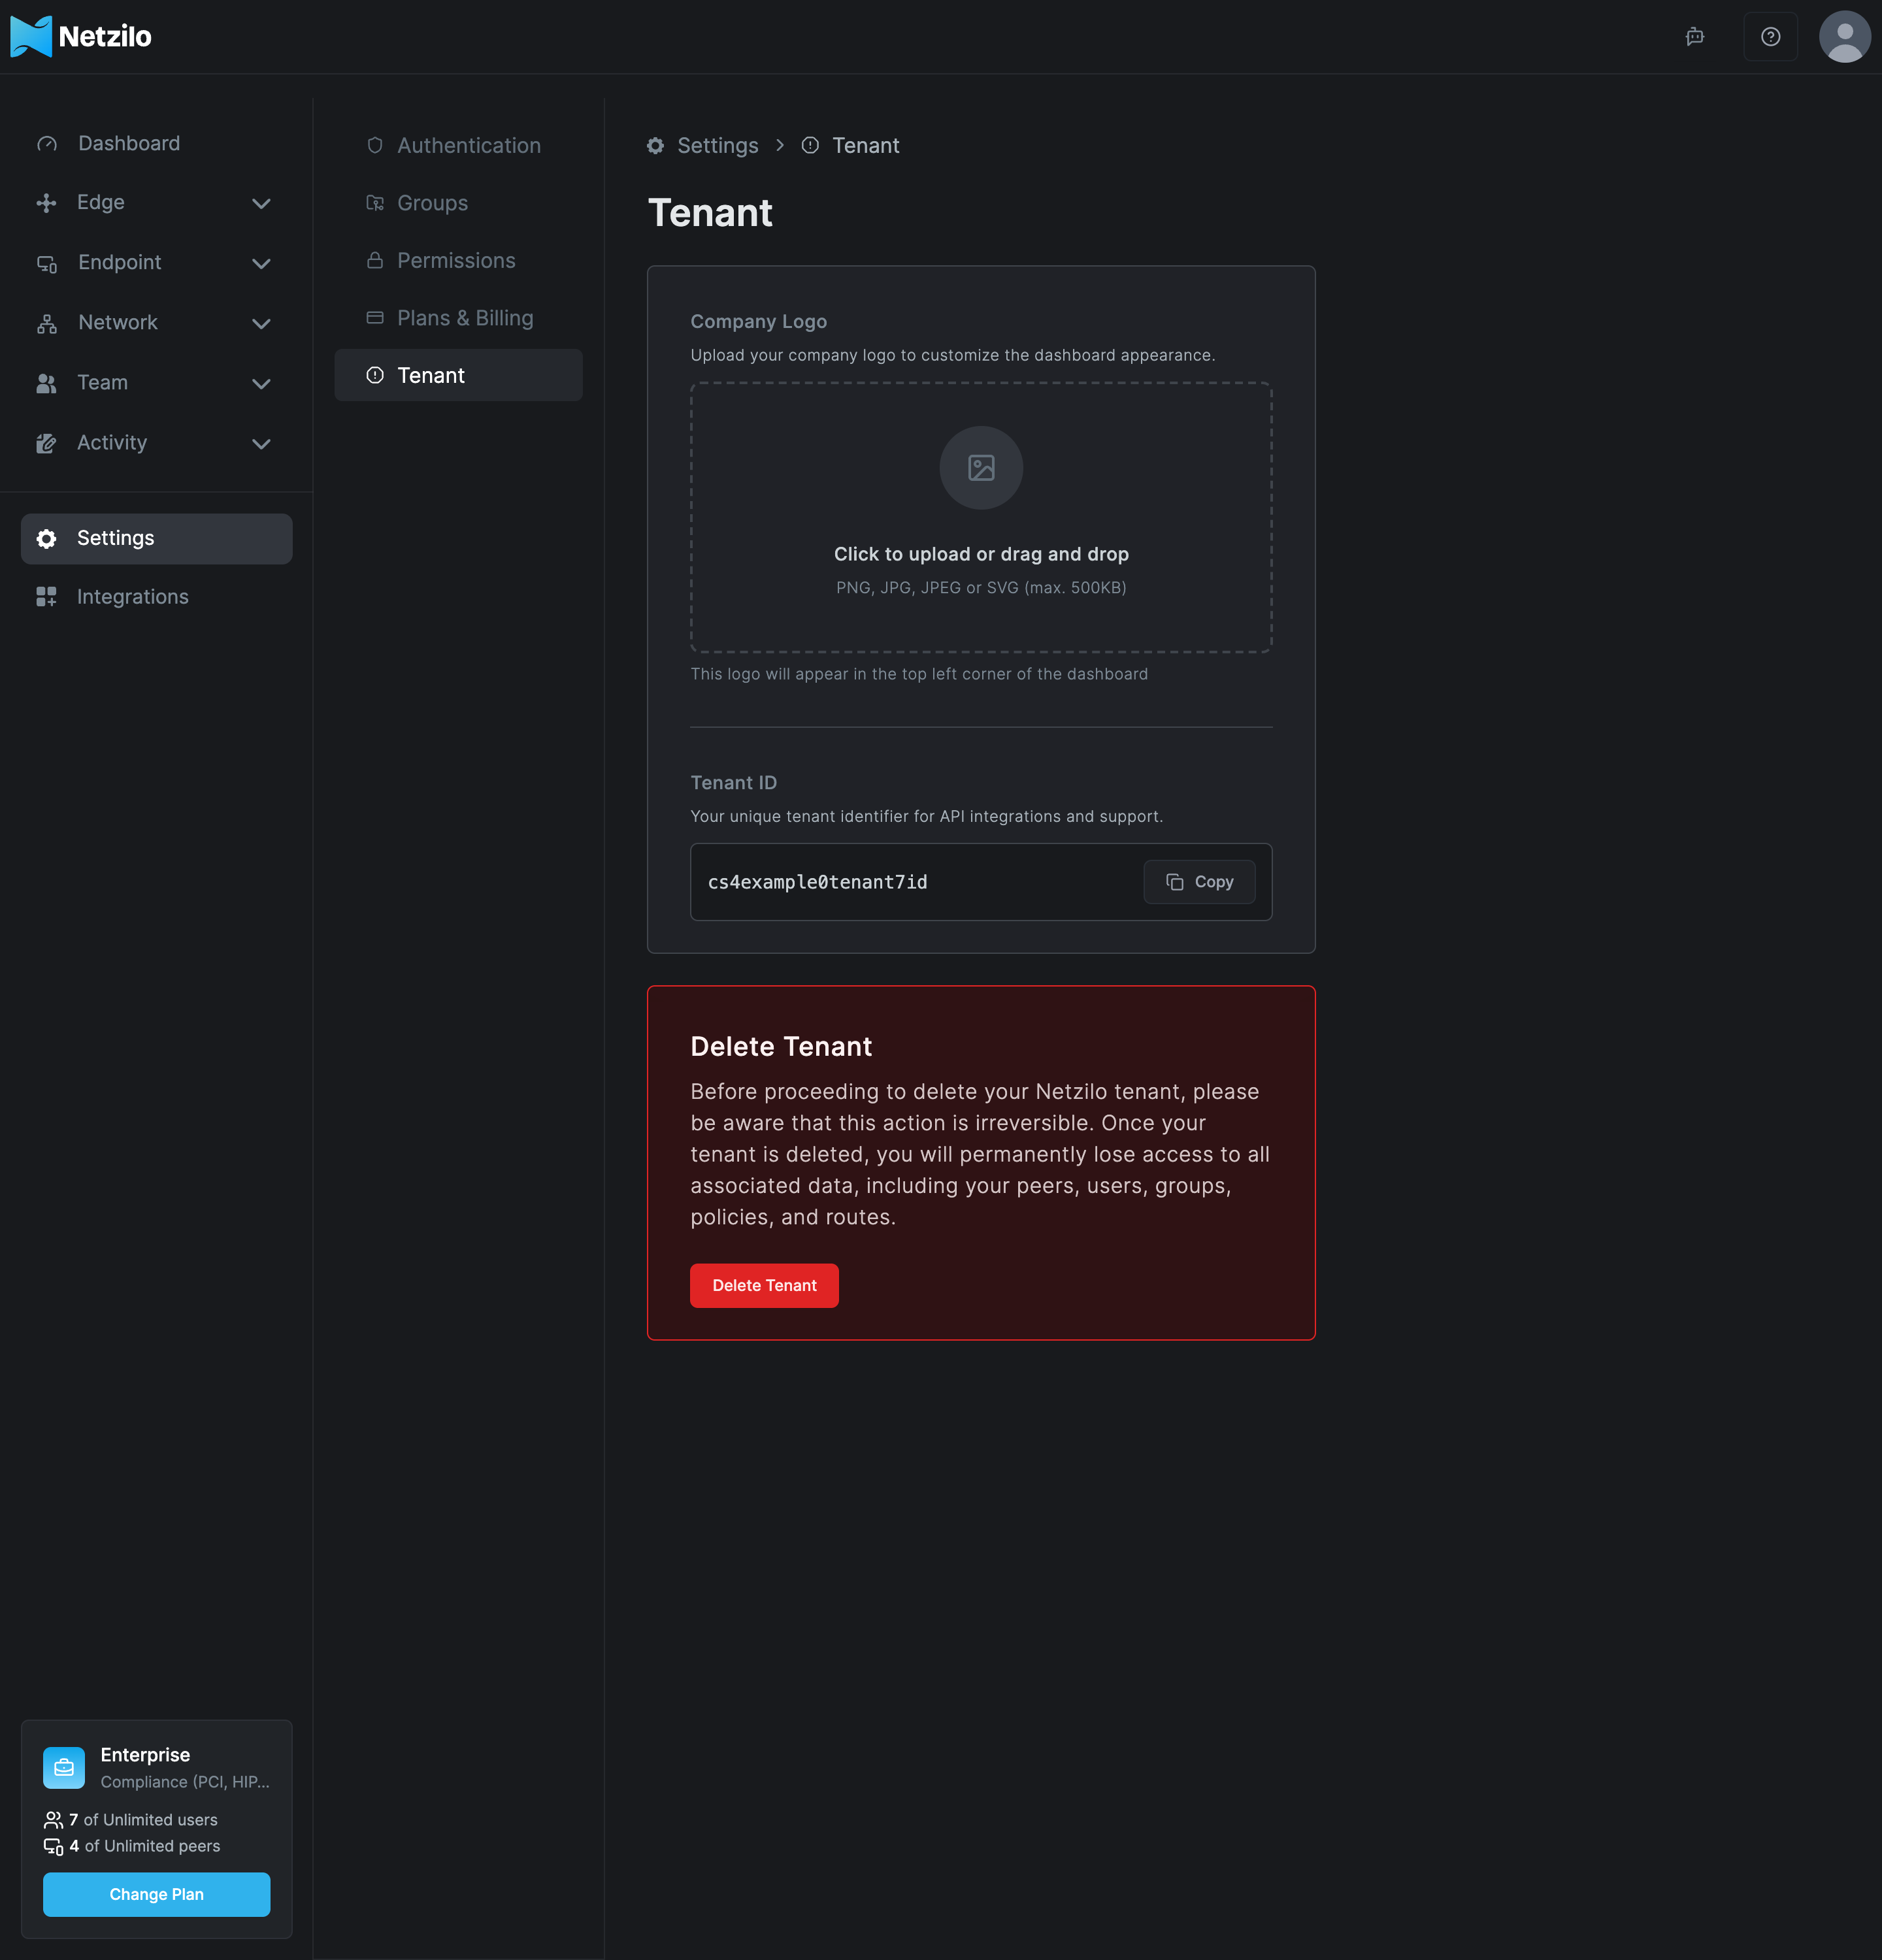Click the breadcrumb Tenant icon
The width and height of the screenshot is (1882, 1960).
pyautogui.click(x=810, y=146)
